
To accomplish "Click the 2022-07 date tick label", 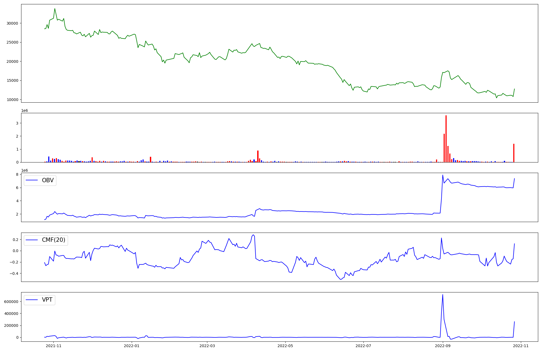I will pyautogui.click(x=363, y=346).
